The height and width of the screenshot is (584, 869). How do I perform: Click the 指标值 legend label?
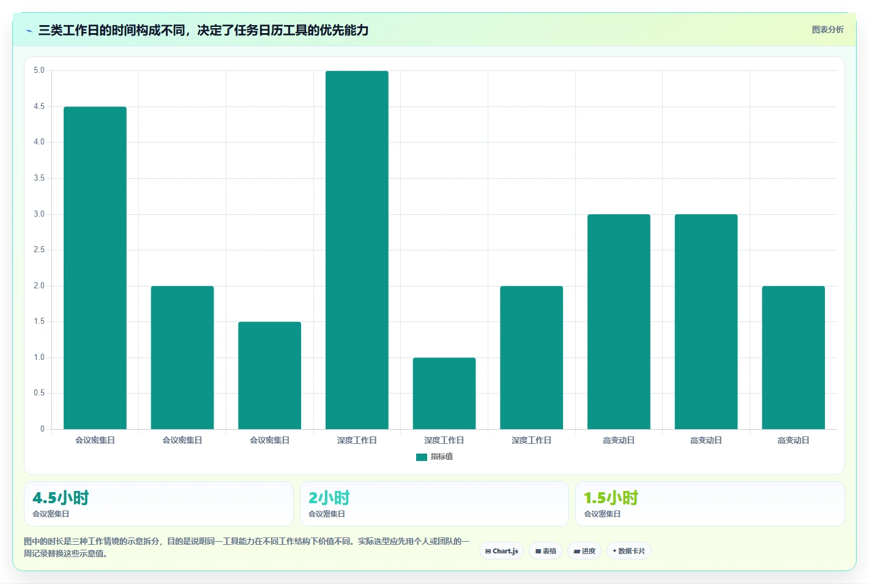pos(442,457)
